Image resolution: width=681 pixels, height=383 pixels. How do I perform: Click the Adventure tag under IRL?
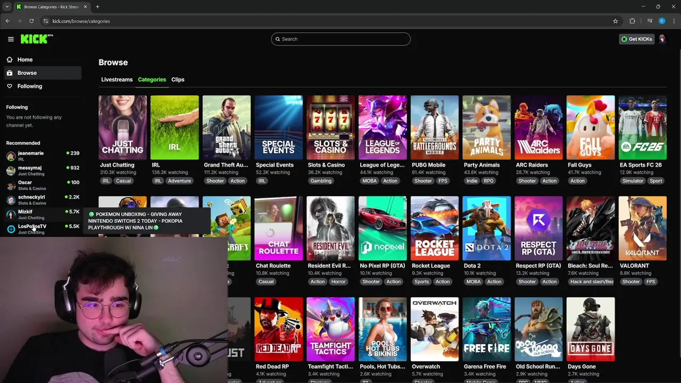[179, 181]
